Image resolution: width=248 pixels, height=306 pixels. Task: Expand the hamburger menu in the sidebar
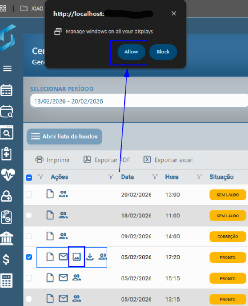pos(7,68)
